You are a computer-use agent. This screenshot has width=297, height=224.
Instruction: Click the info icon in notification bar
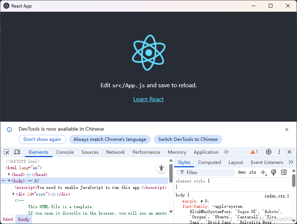point(9,130)
